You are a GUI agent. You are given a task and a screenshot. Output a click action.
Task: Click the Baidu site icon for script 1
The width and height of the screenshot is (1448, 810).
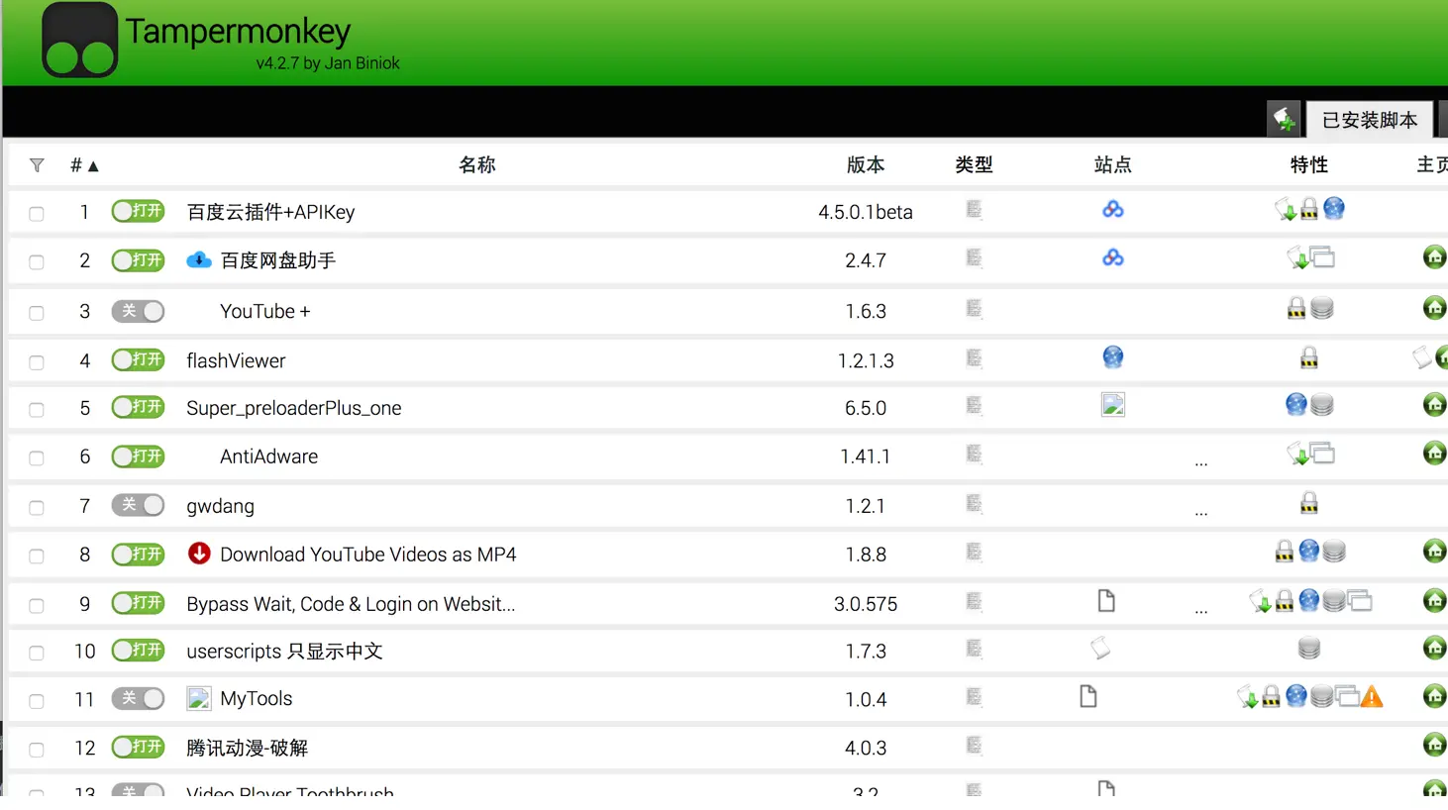point(1113,209)
